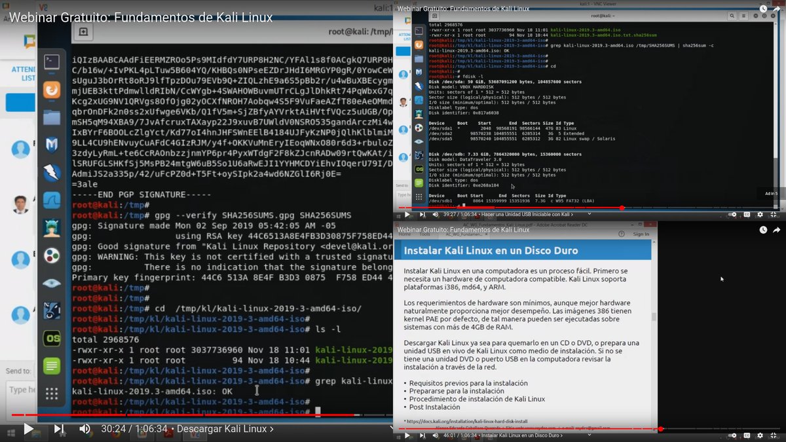
Task: Click the 'Ad in 5' notice
Action: (x=771, y=193)
